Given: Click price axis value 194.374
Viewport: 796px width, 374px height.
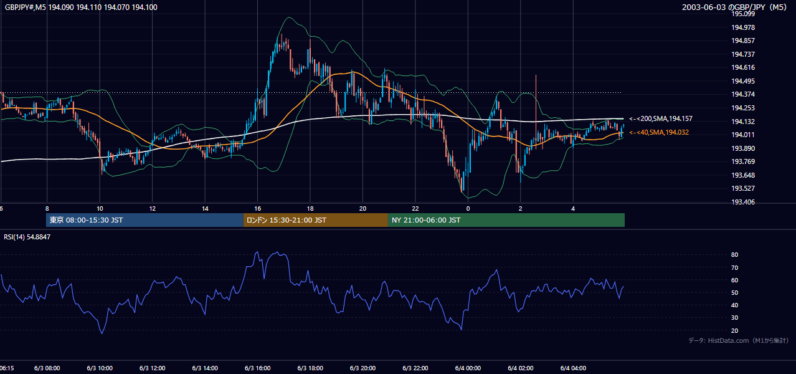Looking at the screenshot, I should 743,94.
